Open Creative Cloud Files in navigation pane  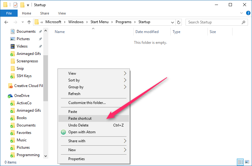(x=26, y=86)
